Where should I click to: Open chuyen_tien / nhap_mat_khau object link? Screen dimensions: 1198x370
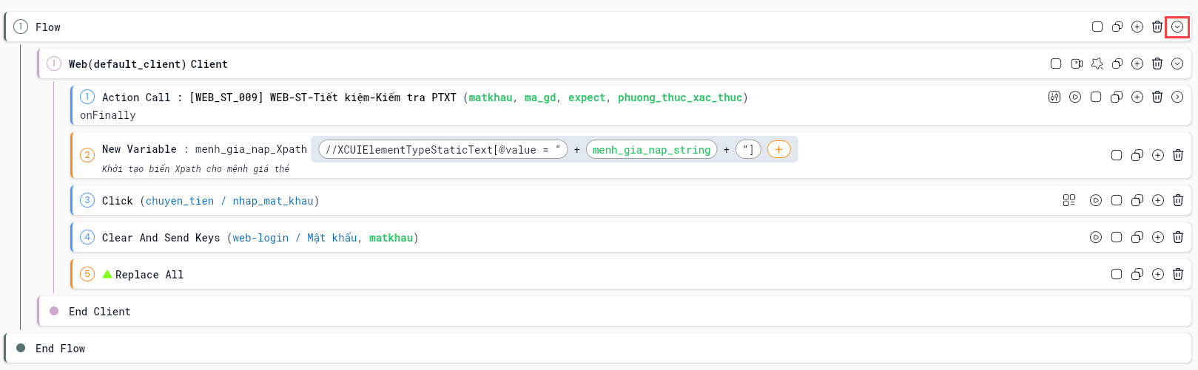coord(229,201)
